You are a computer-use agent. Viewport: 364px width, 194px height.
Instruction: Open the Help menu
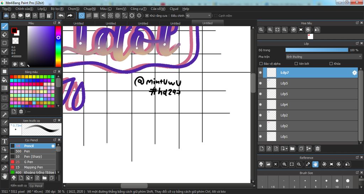tap(186, 9)
